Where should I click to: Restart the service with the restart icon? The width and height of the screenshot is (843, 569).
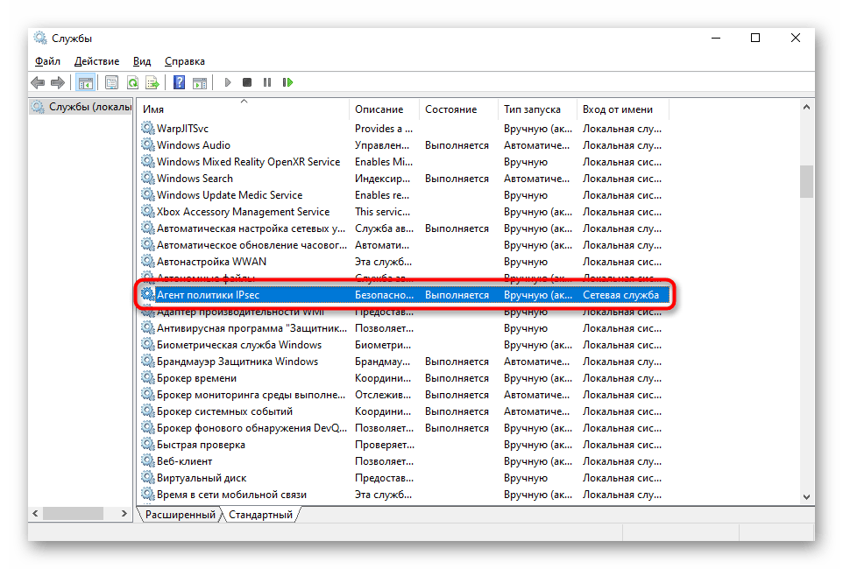(287, 83)
